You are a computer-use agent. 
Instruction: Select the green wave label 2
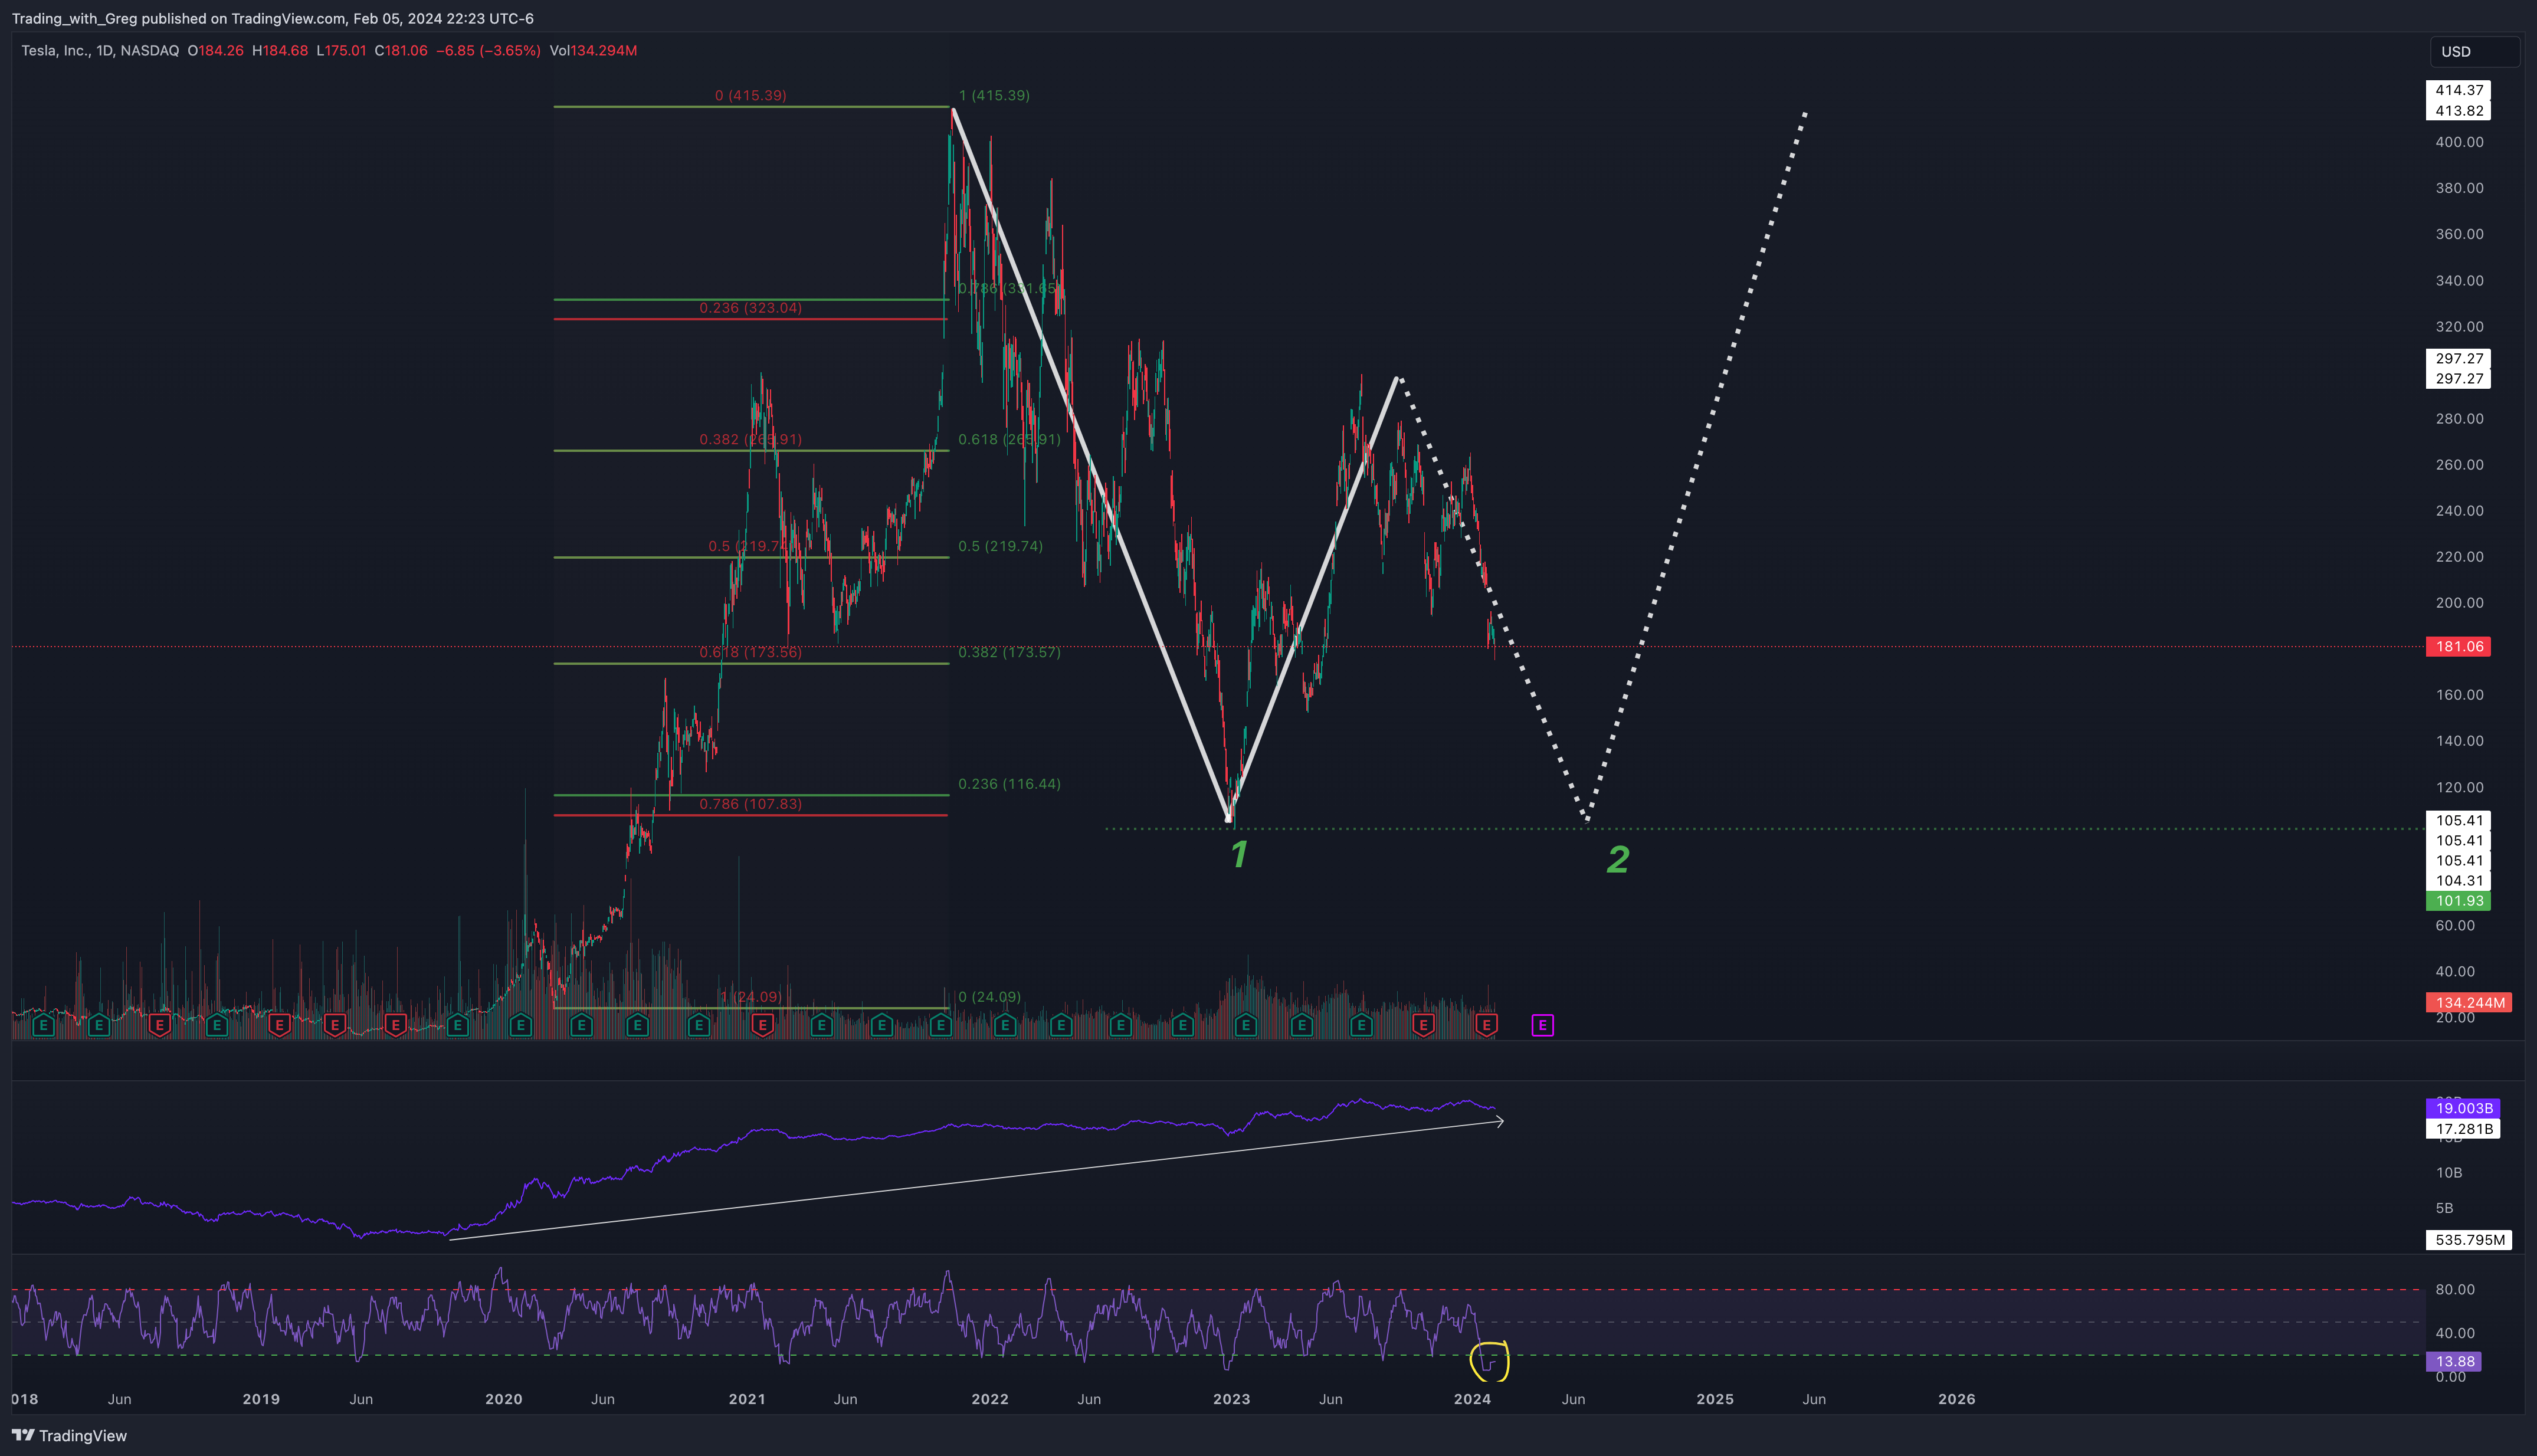(1618, 860)
